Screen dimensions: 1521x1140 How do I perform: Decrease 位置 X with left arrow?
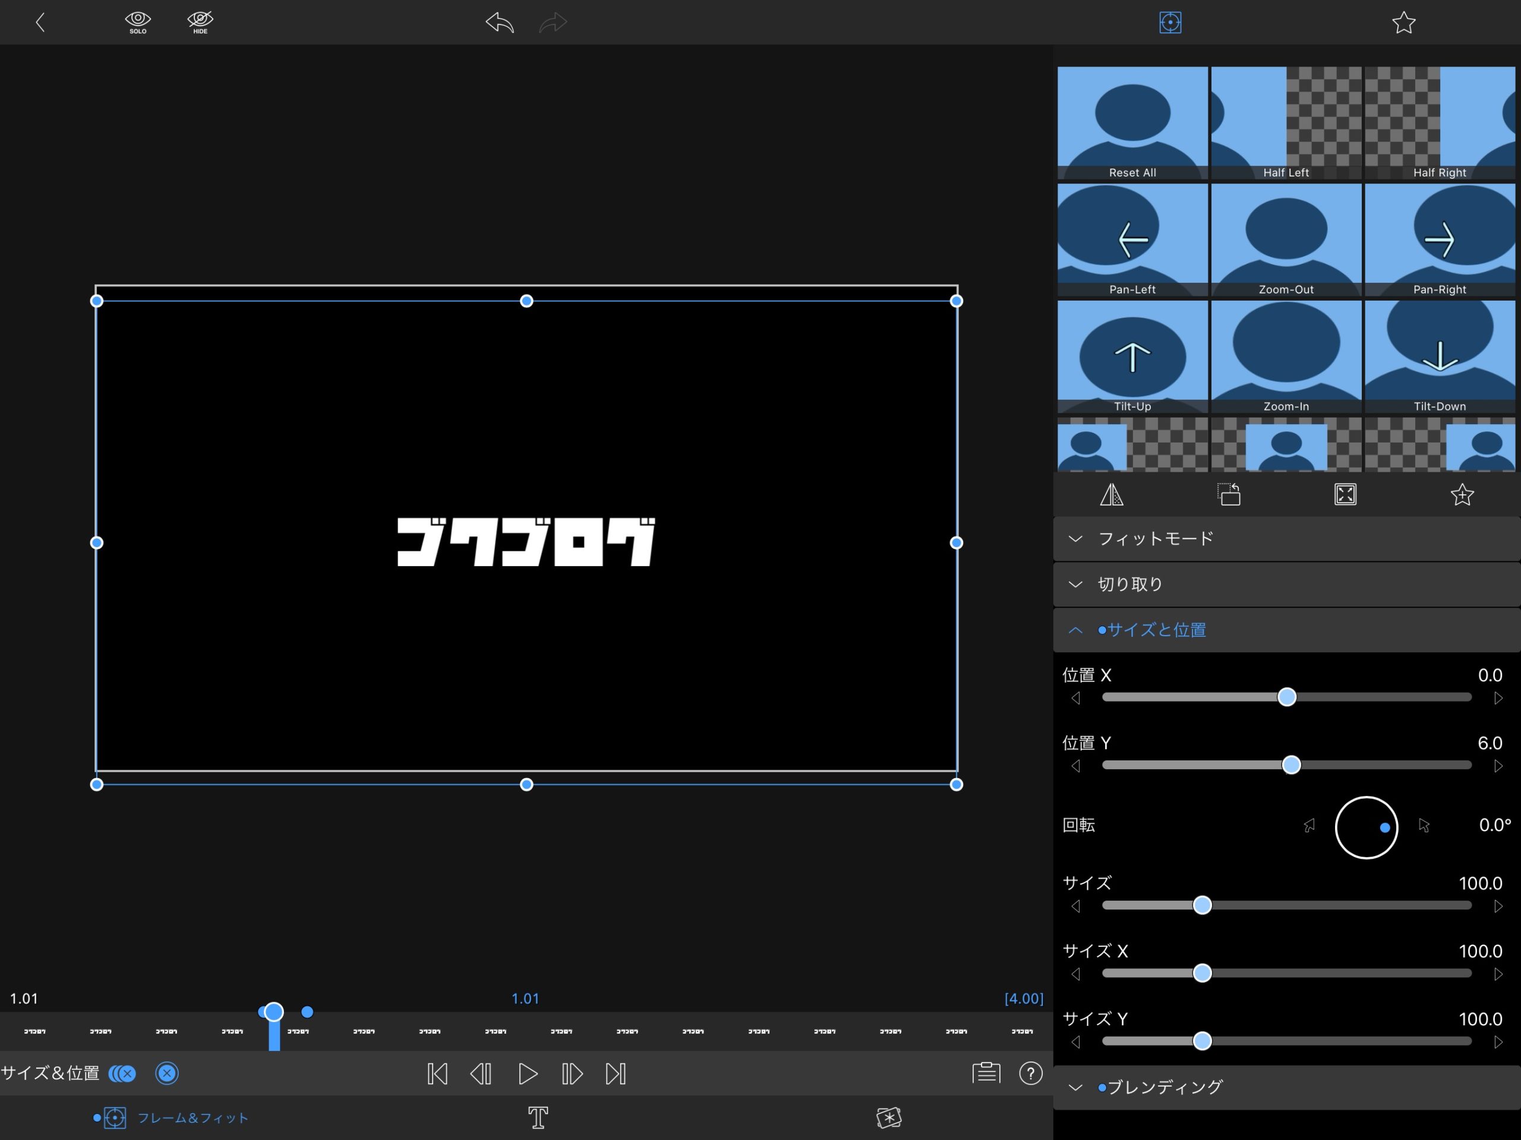tap(1076, 699)
